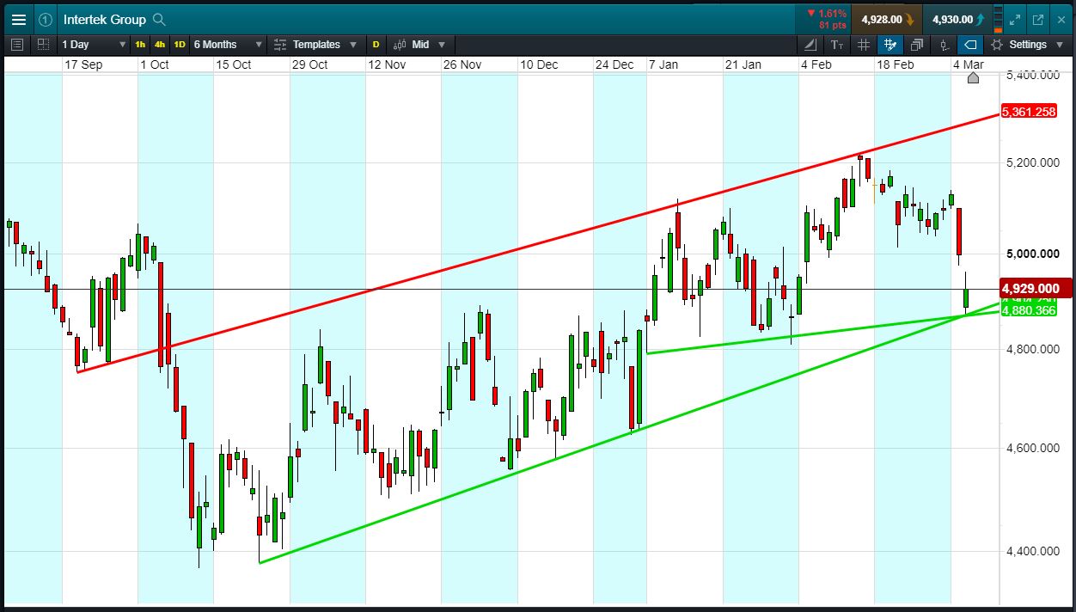Select the trend line drawing tool

tap(811, 45)
